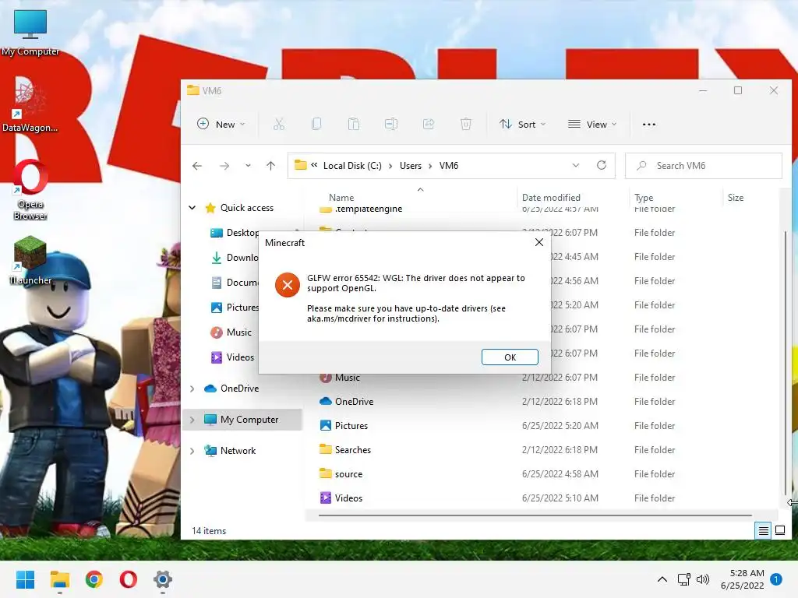This screenshot has width=798, height=598.
Task: Go back with the left arrow
Action: pos(197,166)
